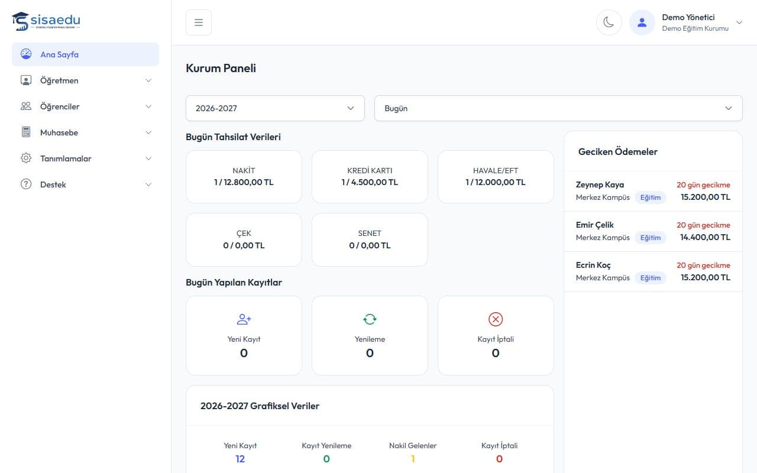This screenshot has height=473, width=757.
Task: Open the Bugün date range dropdown
Action: point(558,108)
